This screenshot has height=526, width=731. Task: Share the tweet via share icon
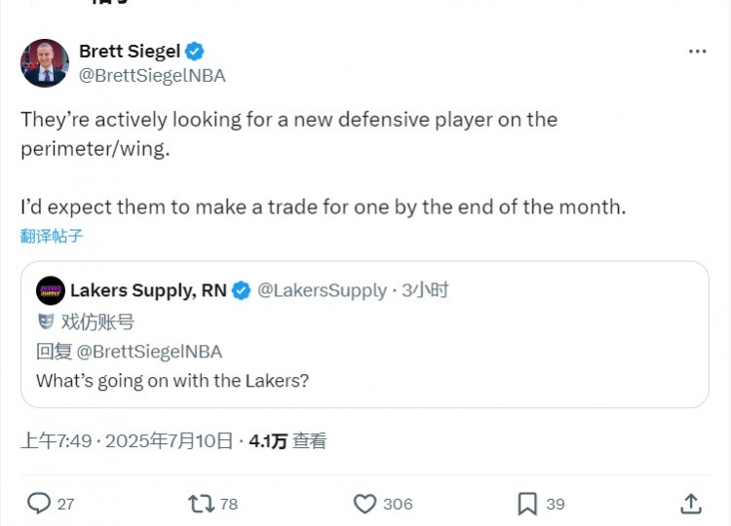pos(690,504)
